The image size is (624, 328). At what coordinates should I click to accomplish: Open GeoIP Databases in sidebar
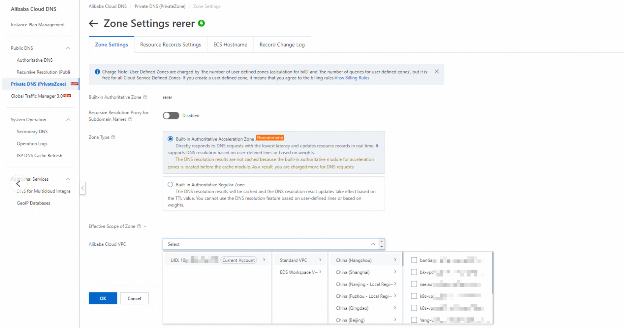click(x=33, y=203)
